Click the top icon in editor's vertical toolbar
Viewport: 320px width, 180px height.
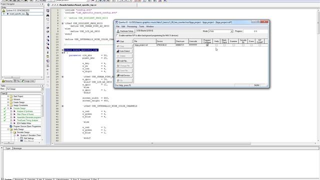point(48,11)
